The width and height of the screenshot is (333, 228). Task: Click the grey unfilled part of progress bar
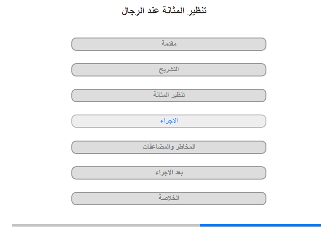tap(106, 225)
